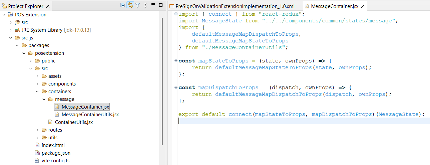
Task: Click the MessageContainerUtils.jsx file icon
Action: pos(57,115)
